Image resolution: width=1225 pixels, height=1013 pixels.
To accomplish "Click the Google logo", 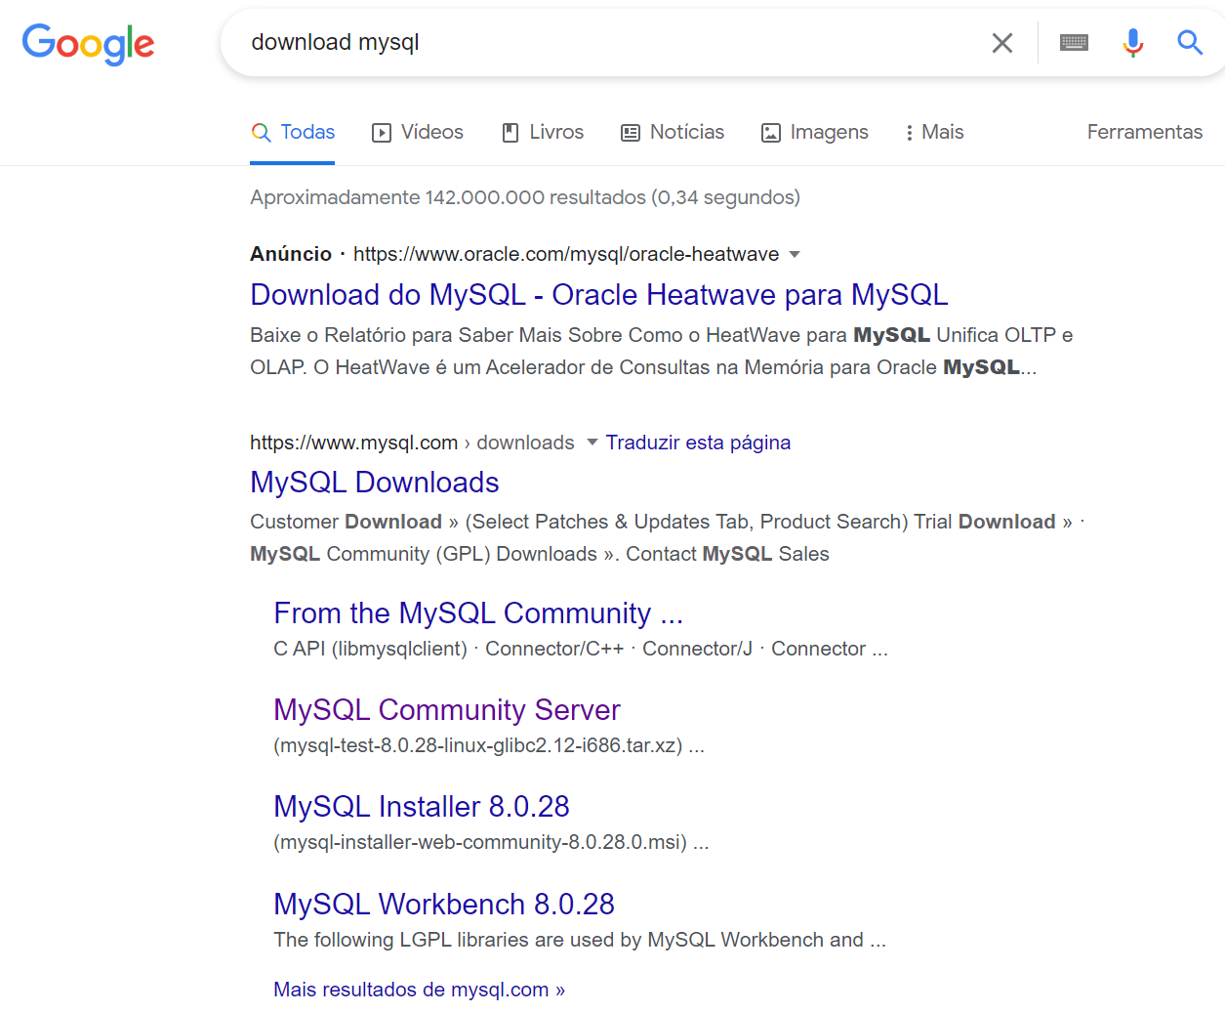I will coord(88,43).
